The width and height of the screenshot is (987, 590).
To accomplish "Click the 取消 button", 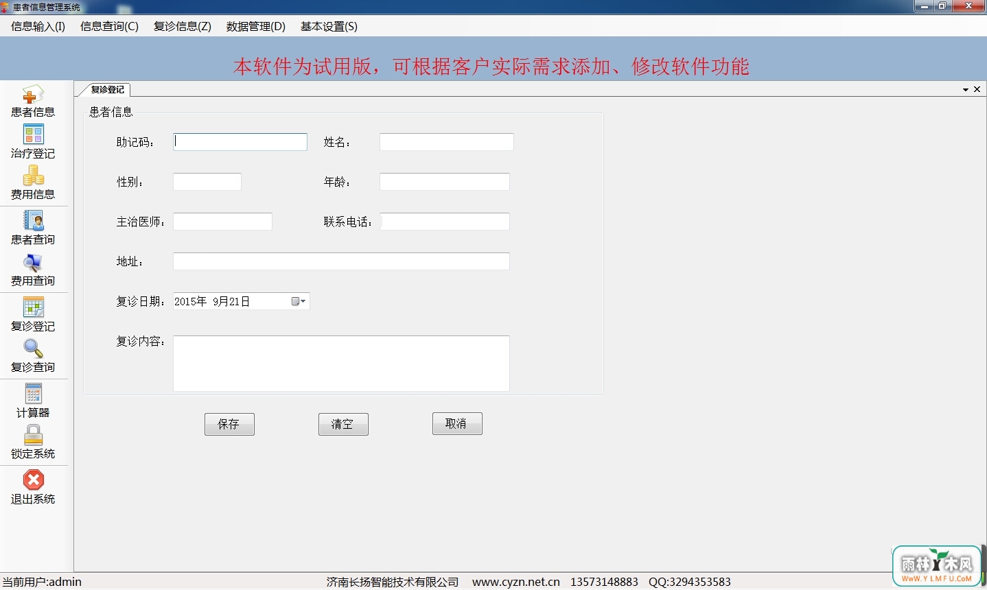I will 457,423.
